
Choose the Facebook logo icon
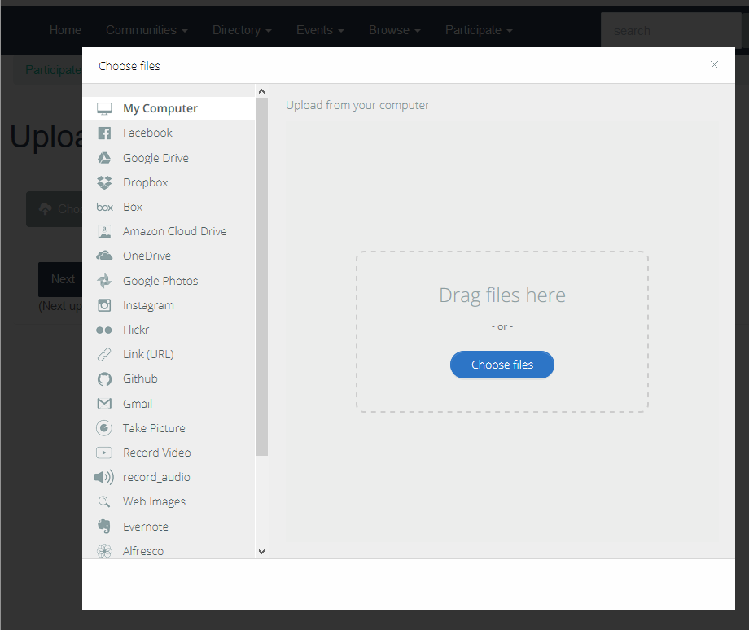pos(104,133)
